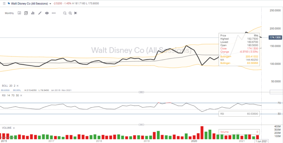Viewport: 283px width, 143px height.
Task: Select the line drawing tool
Action: tap(40, 13)
